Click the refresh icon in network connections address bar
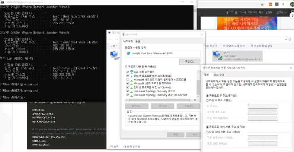This screenshot has height=152, width=294. pos(290,39)
